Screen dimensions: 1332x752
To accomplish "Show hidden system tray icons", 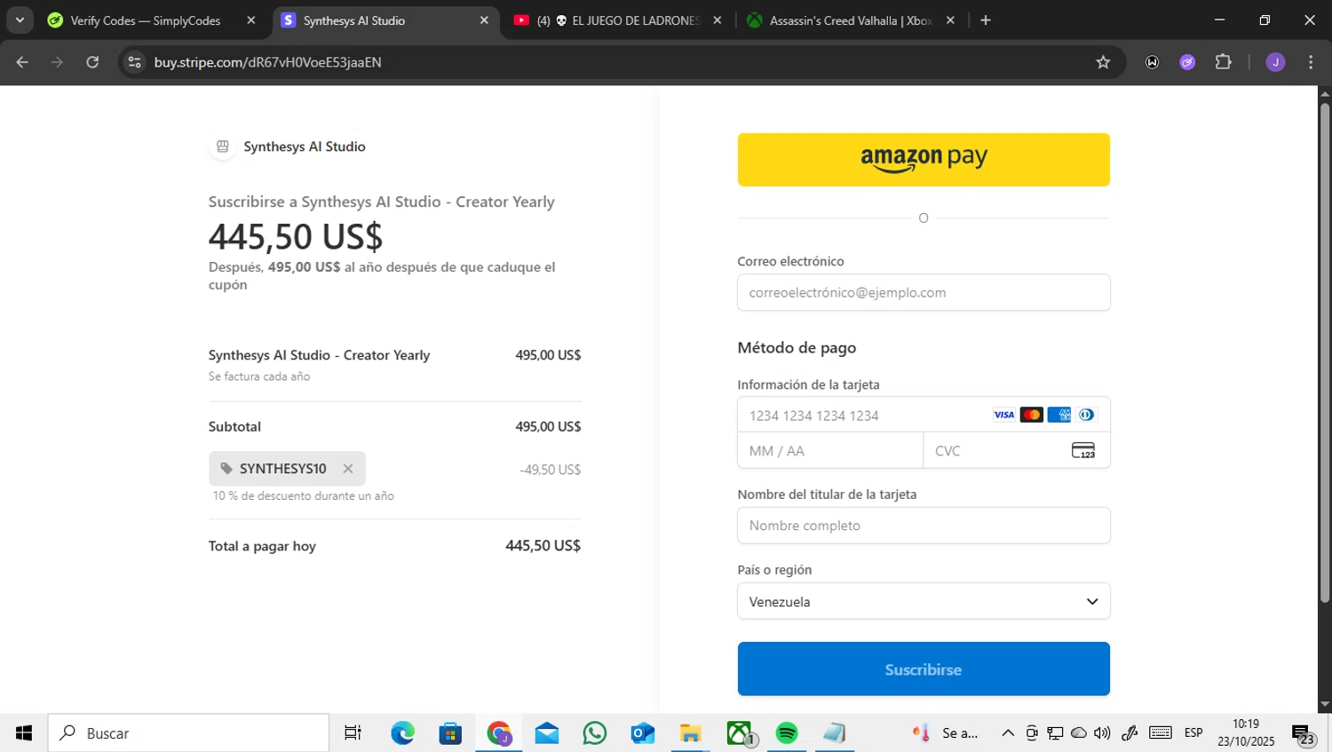I will (x=1008, y=733).
